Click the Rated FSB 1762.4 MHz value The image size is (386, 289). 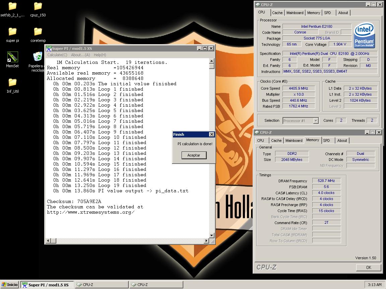click(299, 106)
